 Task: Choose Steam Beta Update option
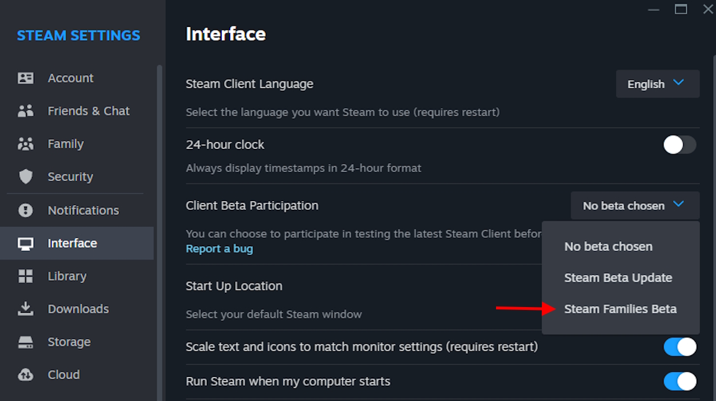pos(618,277)
